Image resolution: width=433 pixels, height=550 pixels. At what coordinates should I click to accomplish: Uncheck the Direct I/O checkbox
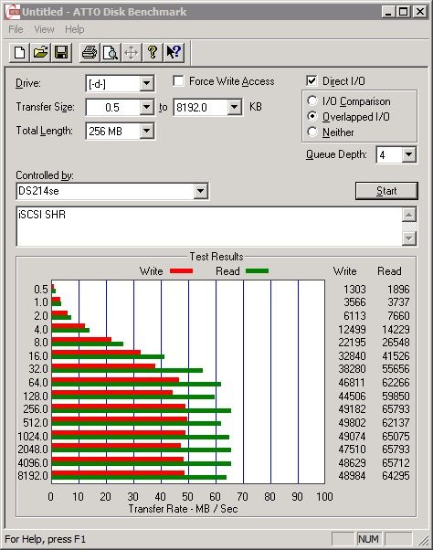point(312,81)
